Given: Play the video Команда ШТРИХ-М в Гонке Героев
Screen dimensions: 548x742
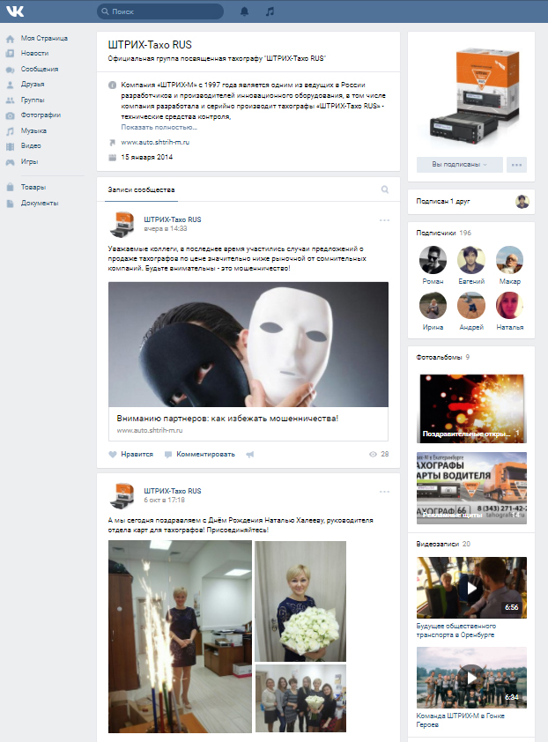Looking at the screenshot, I should (x=471, y=678).
